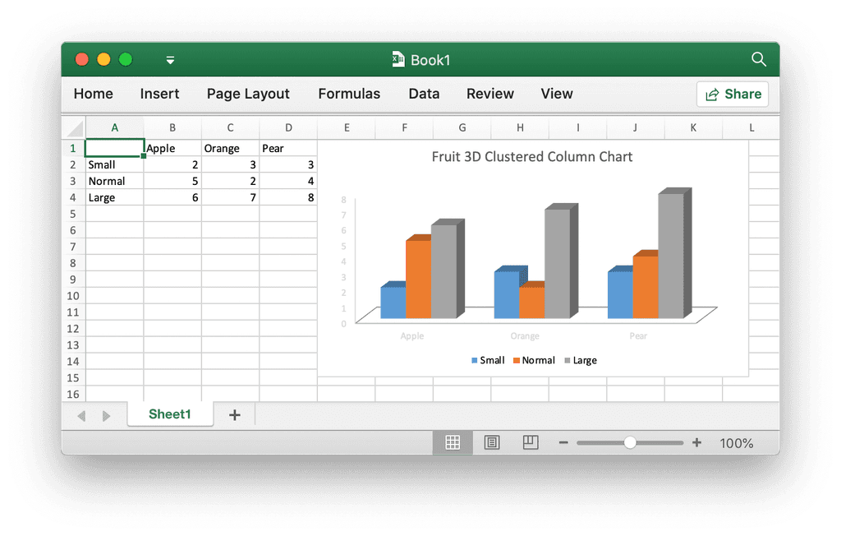Click the 100% zoom level text
Viewport: 841px width, 536px height.
click(x=737, y=443)
